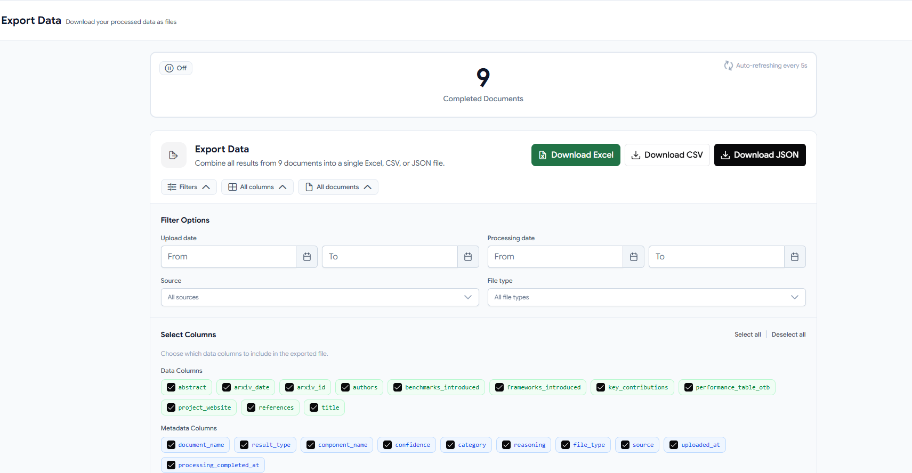
Task: Uncheck the project_website column
Action: coord(171,407)
